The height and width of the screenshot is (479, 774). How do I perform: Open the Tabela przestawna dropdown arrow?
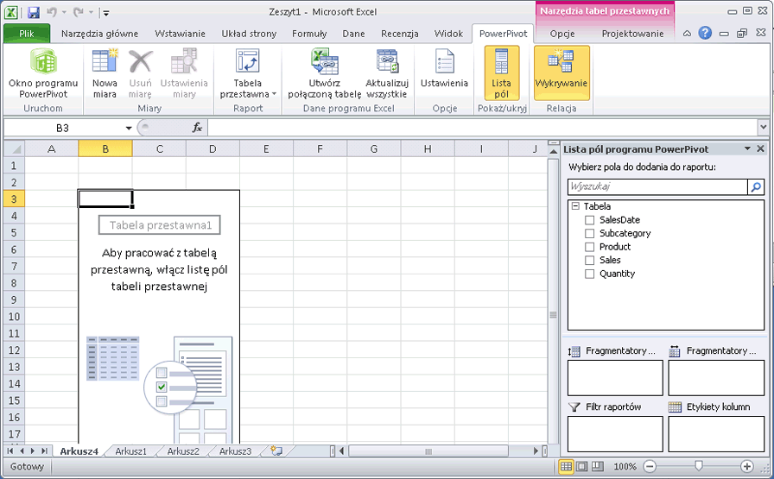(x=274, y=94)
